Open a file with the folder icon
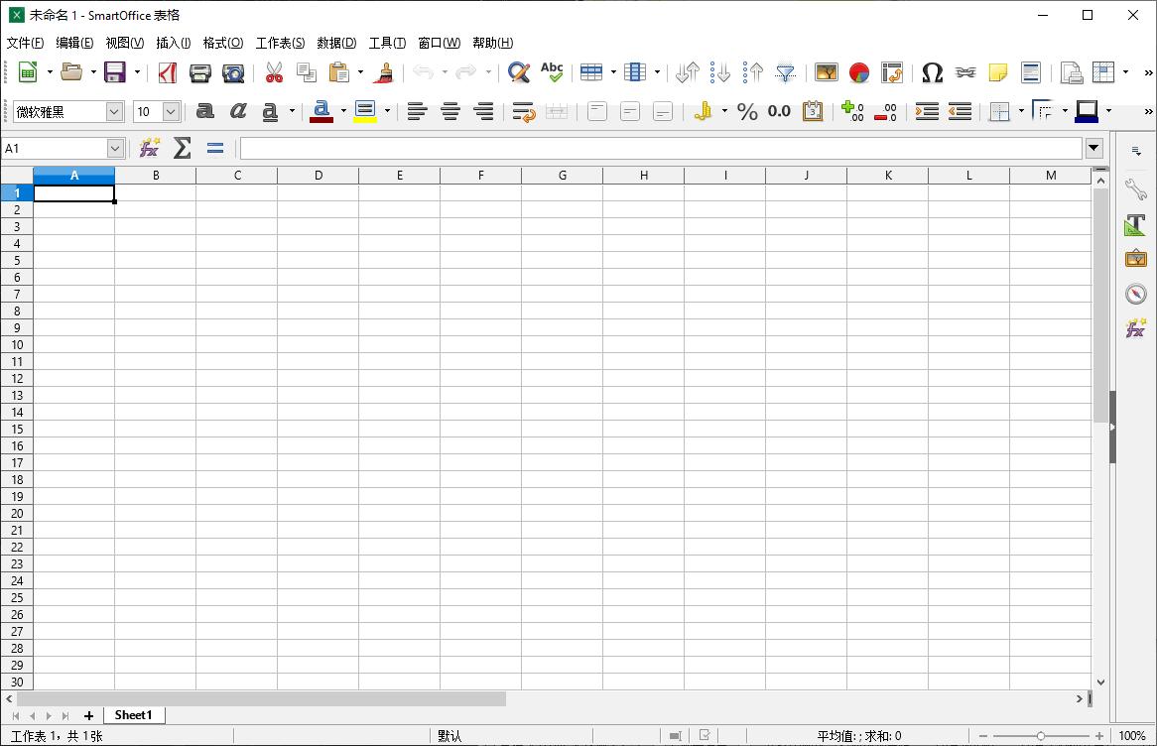Image resolution: width=1157 pixels, height=746 pixels. click(71, 72)
